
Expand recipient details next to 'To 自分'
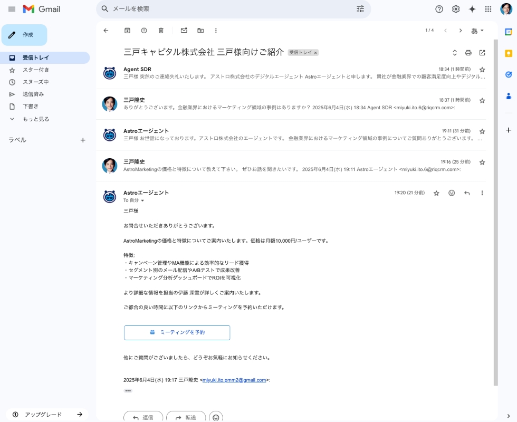pyautogui.click(x=142, y=200)
